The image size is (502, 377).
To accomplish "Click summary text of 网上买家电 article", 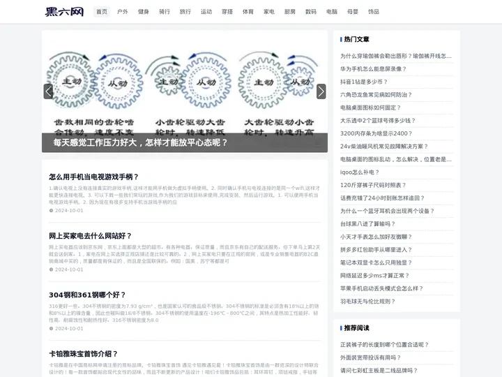I will [184, 254].
